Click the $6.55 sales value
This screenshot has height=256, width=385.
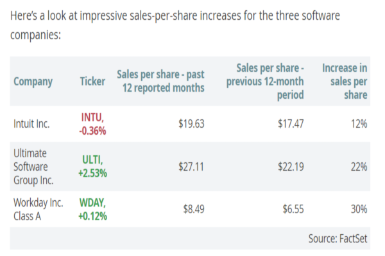[x=293, y=209]
